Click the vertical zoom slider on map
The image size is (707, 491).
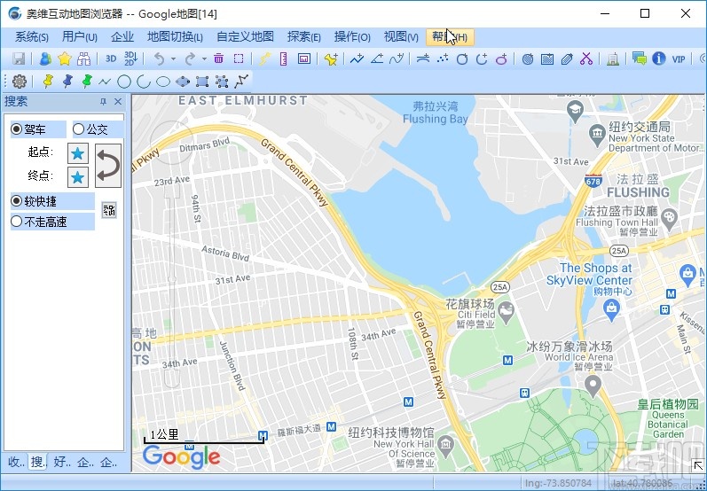pyautogui.click(x=172, y=286)
